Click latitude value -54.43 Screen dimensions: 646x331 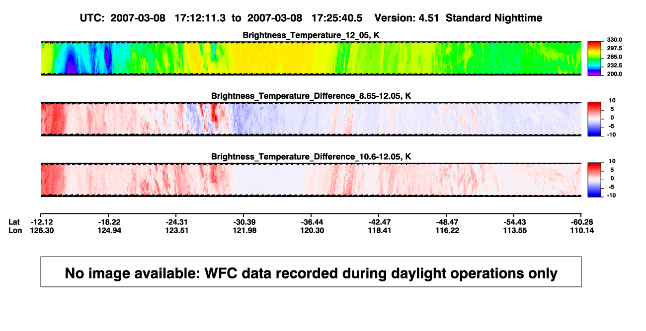[515, 221]
